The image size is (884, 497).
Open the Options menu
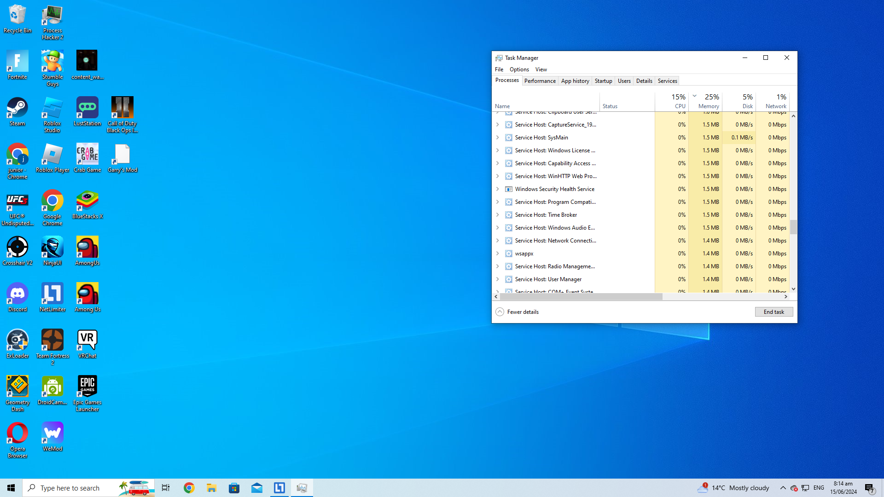point(519,69)
